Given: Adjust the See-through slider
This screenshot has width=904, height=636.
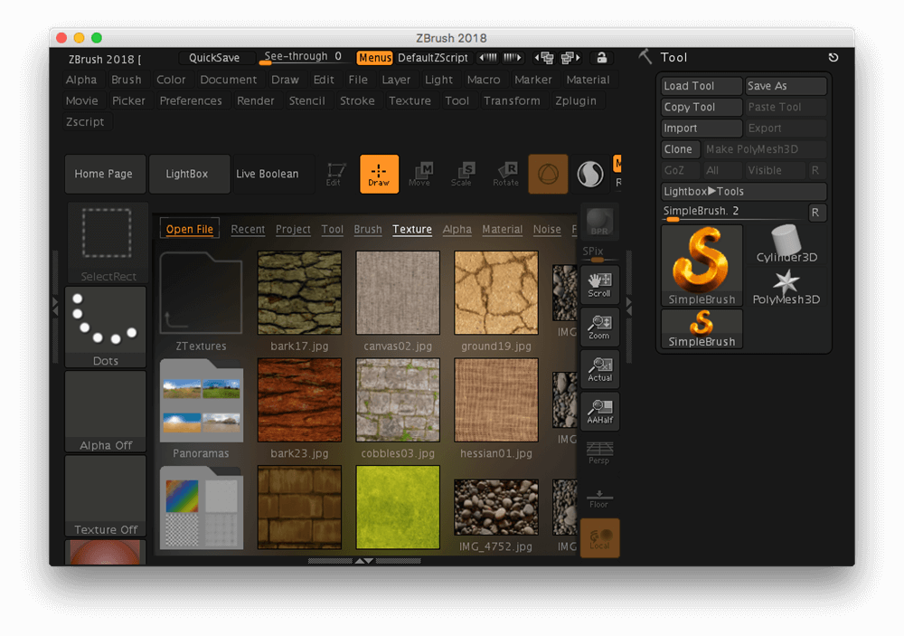Looking at the screenshot, I should point(303,57).
